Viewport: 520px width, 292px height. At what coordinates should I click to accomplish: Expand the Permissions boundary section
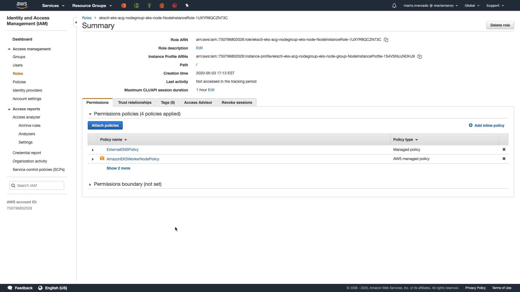(x=90, y=184)
